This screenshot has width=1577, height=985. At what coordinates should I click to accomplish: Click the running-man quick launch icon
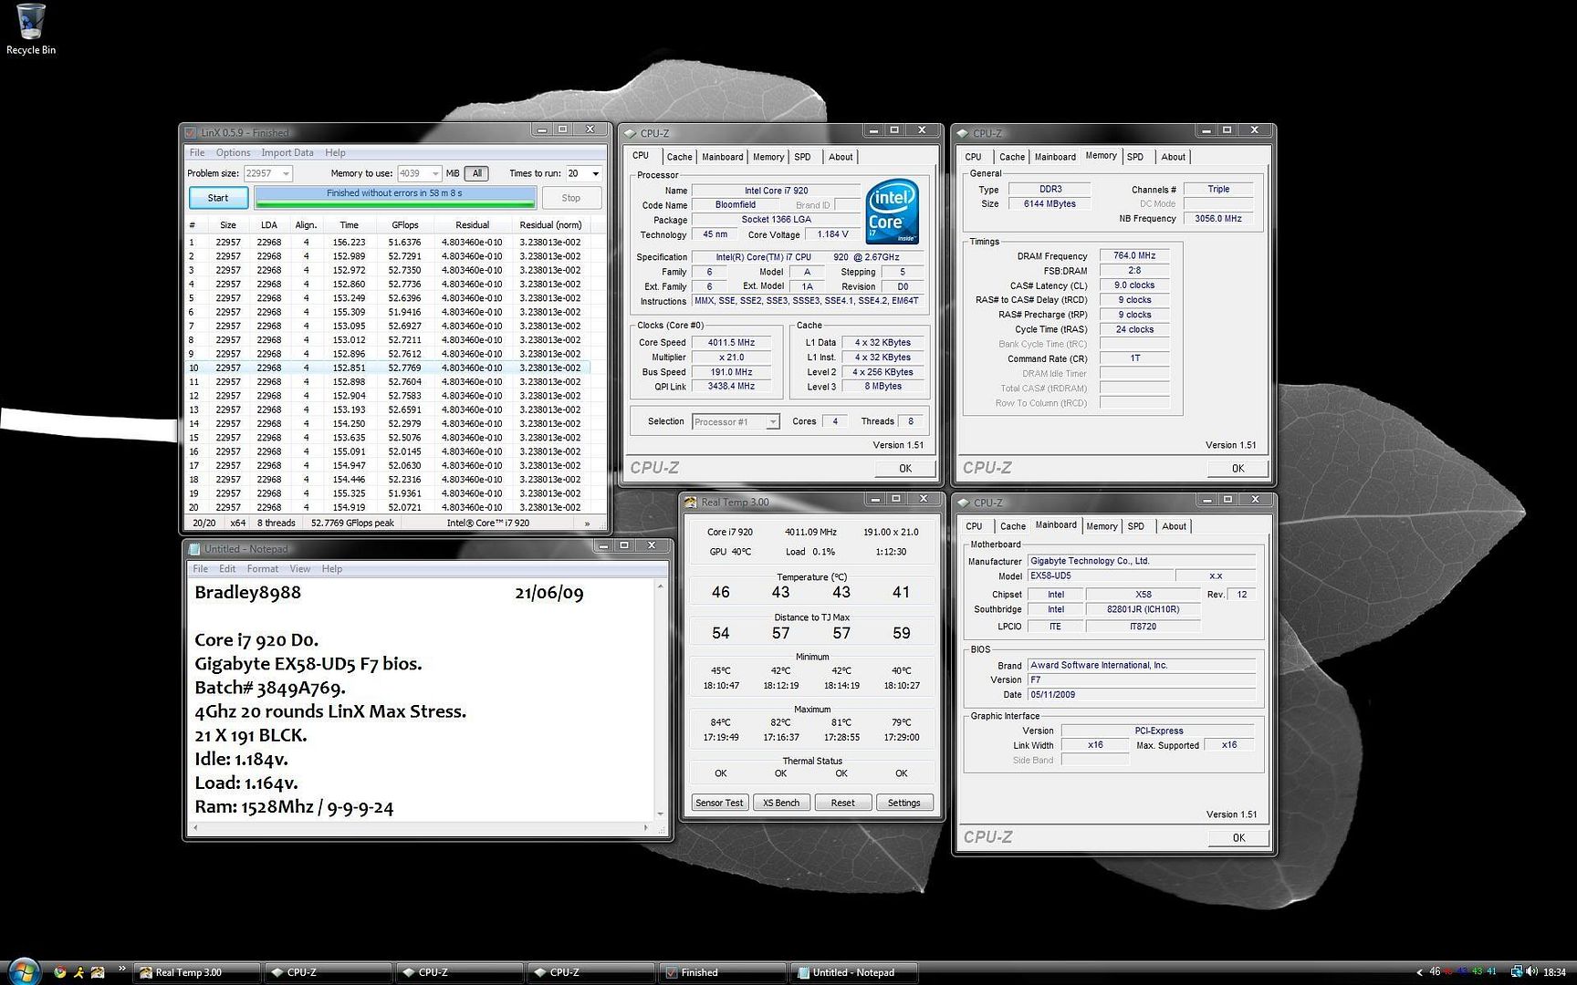click(78, 972)
